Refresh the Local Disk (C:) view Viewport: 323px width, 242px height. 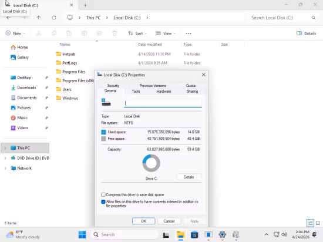click(x=54, y=18)
